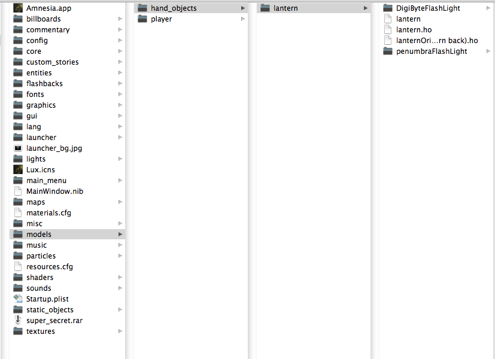Open the shaders folder
Image resolution: width=495 pixels, height=359 pixels.
pyautogui.click(x=40, y=278)
